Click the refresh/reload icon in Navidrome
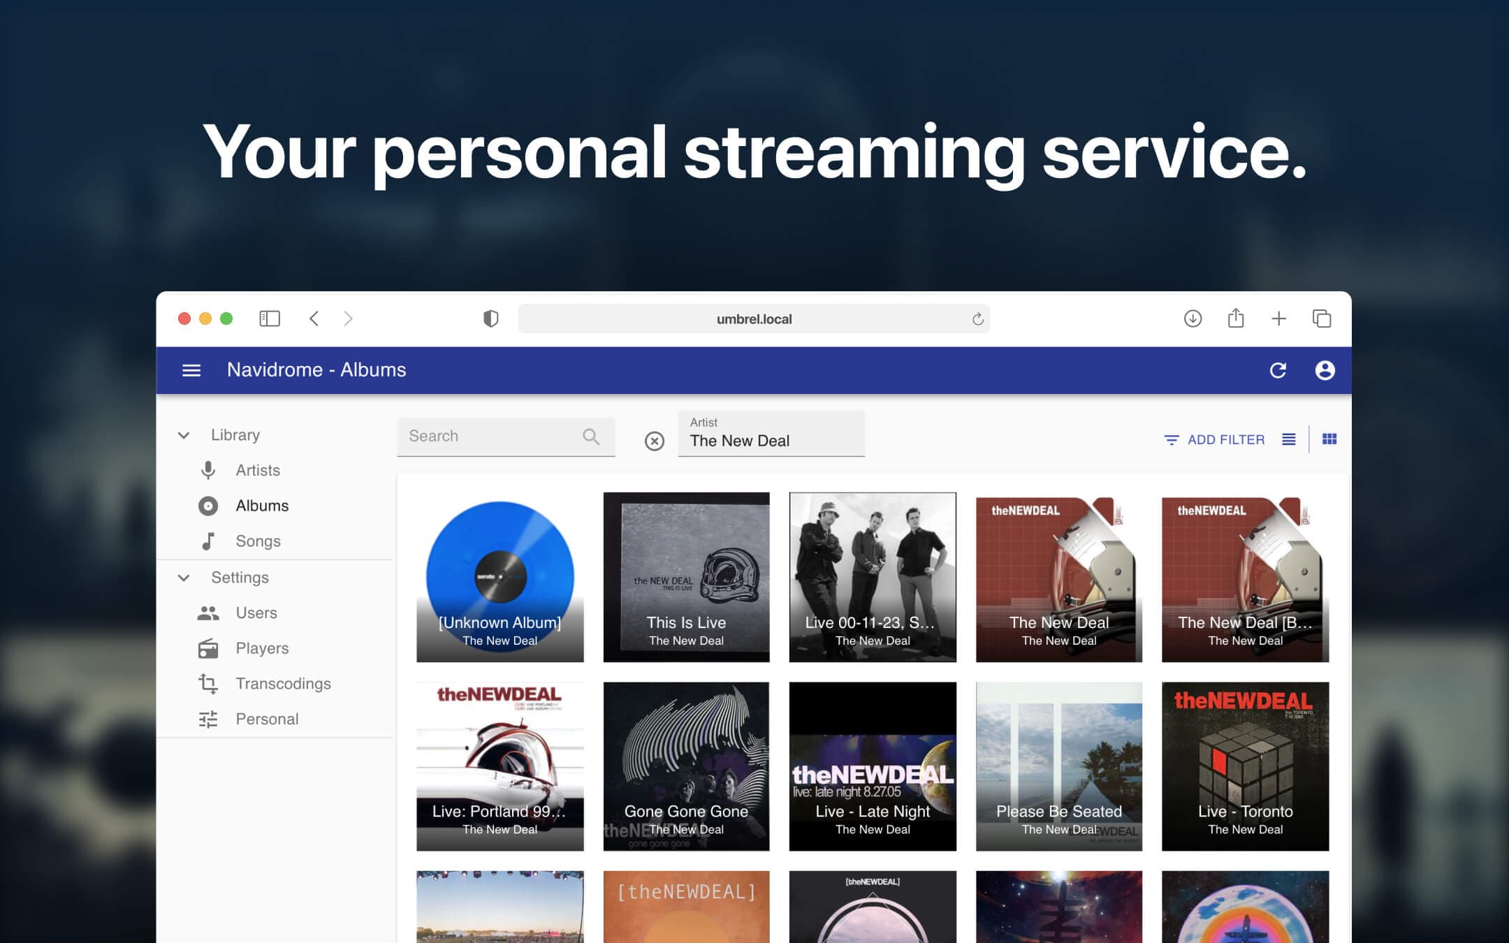1509x943 pixels. click(1278, 368)
